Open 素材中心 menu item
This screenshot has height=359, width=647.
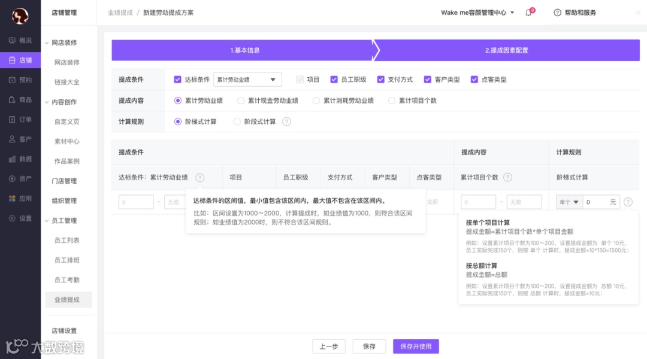pyautogui.click(x=67, y=141)
